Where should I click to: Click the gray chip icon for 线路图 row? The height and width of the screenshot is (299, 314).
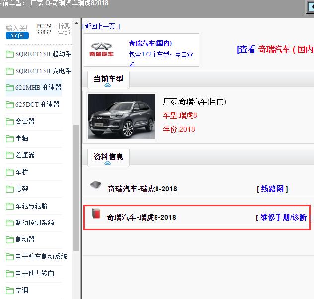pyautogui.click(x=96, y=185)
